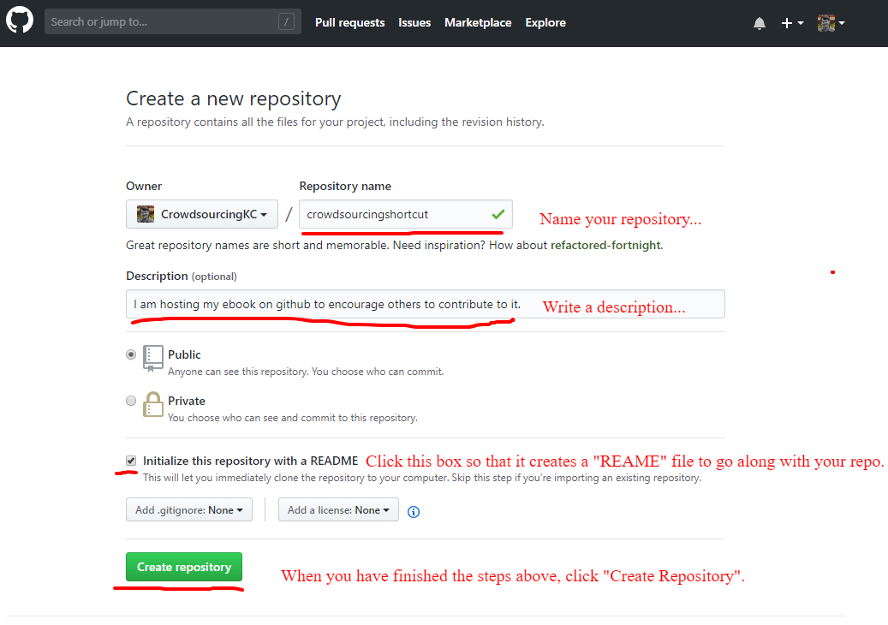Click the Private repository lock icon
The width and height of the screenshot is (888, 625).
pyautogui.click(x=153, y=404)
